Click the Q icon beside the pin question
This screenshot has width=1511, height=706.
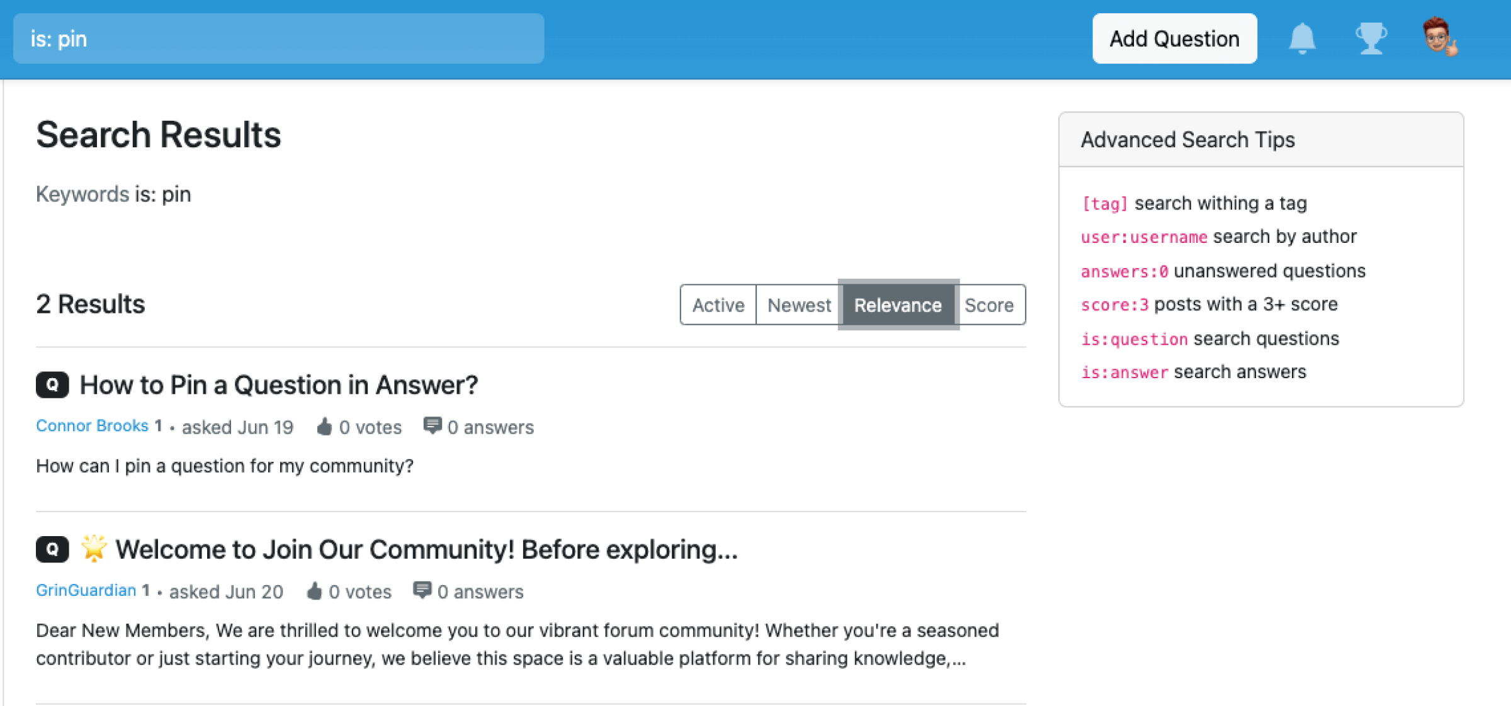[52, 384]
